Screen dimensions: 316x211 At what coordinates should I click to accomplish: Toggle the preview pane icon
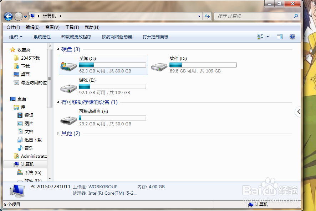tap(280, 37)
